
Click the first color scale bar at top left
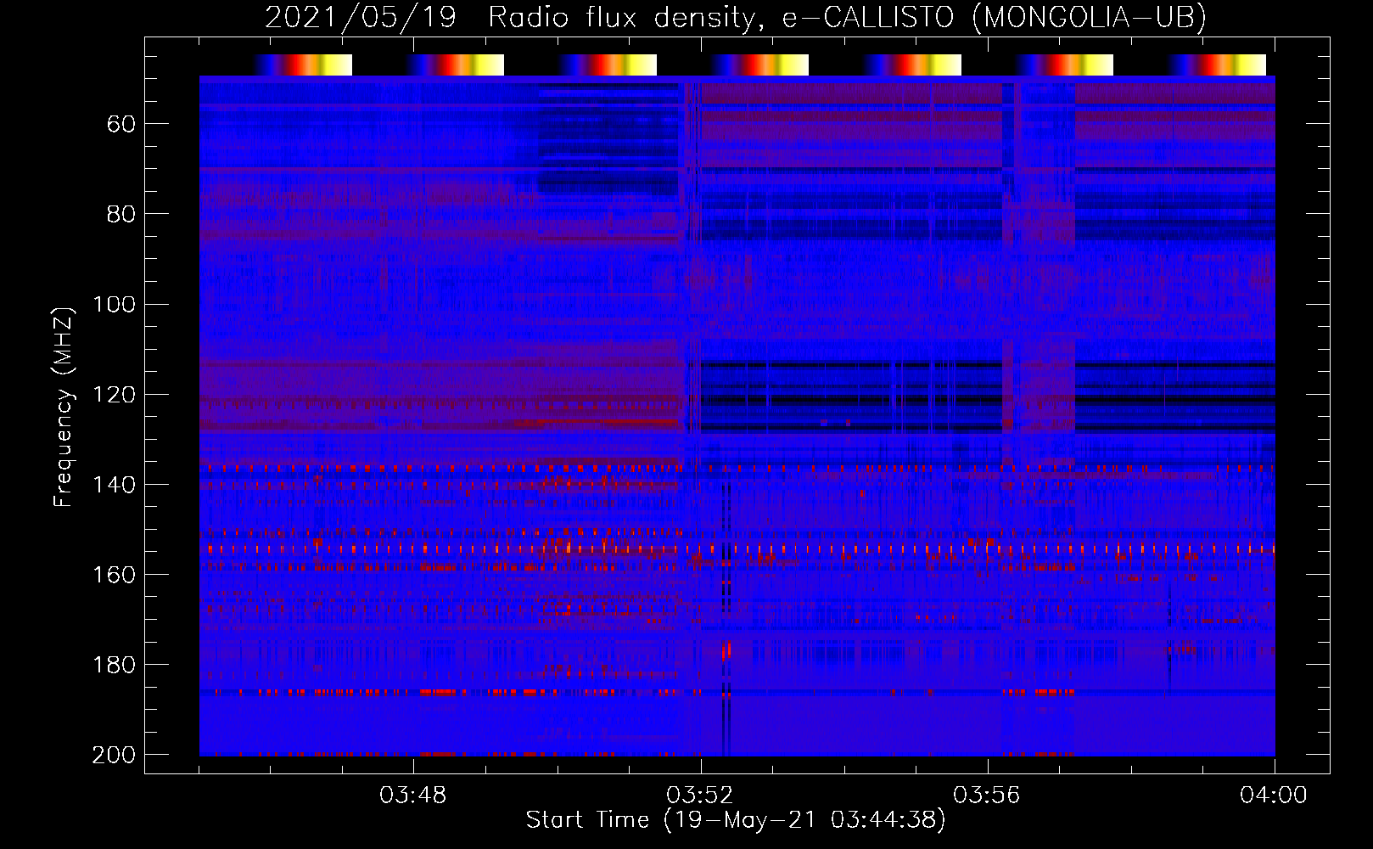coord(303,65)
